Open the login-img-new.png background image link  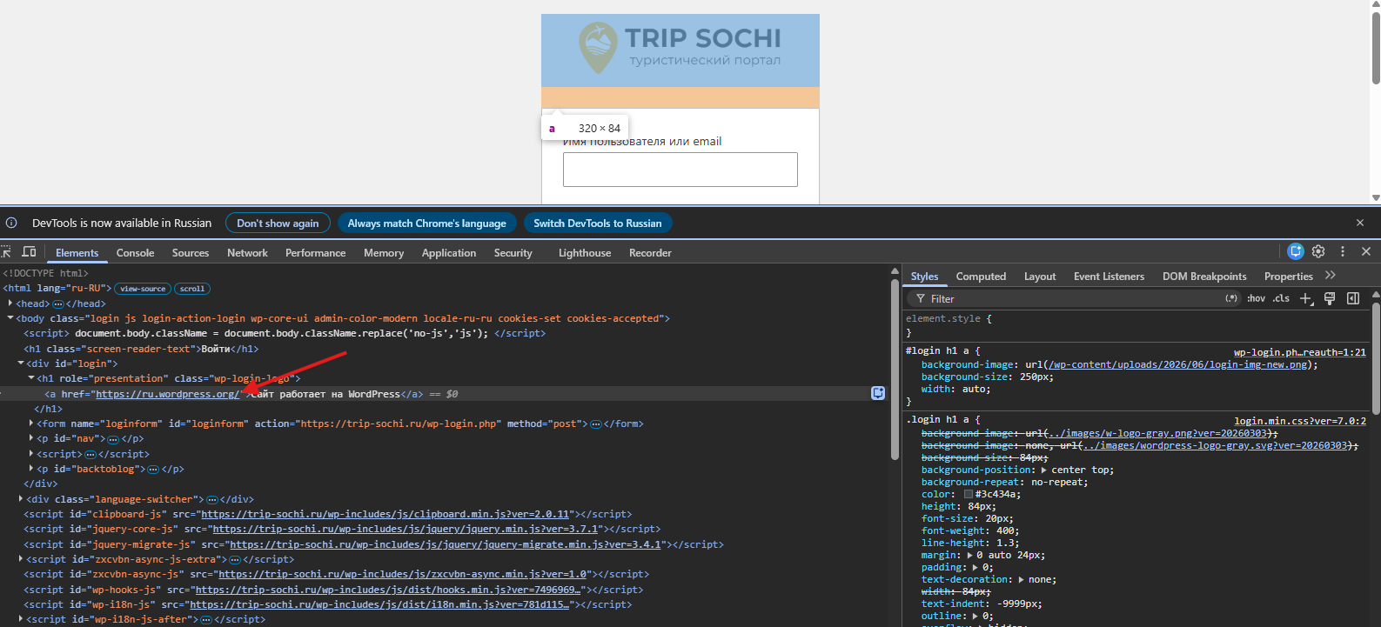[1179, 364]
